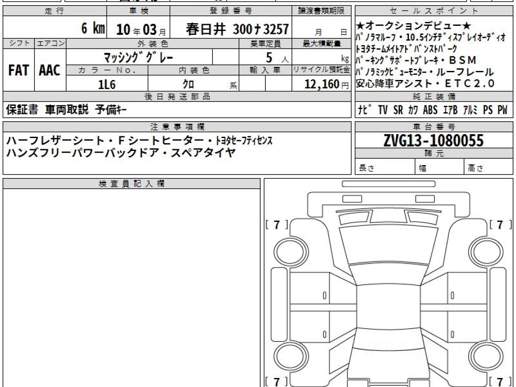Click the 検査員記入欄 header

tap(132, 184)
